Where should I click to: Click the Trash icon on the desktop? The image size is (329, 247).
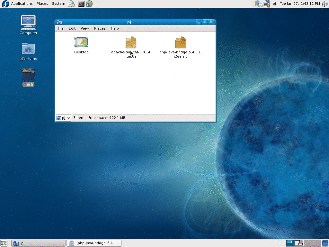(28, 75)
